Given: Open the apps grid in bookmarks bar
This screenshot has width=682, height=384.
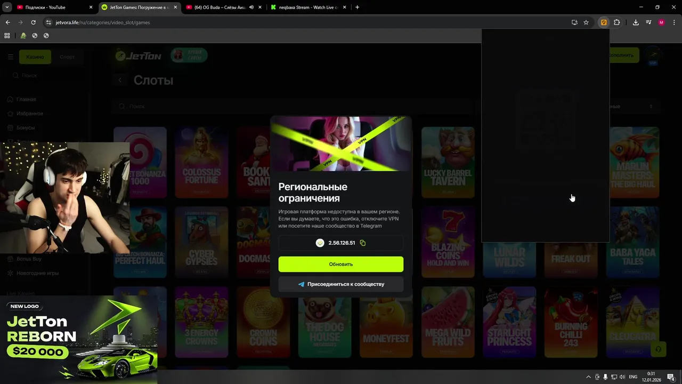Looking at the screenshot, I should 7,36.
